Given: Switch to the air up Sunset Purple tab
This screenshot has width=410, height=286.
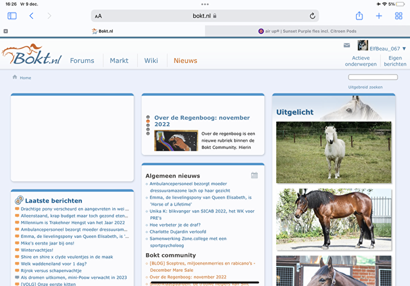Looking at the screenshot, I should [307, 31].
